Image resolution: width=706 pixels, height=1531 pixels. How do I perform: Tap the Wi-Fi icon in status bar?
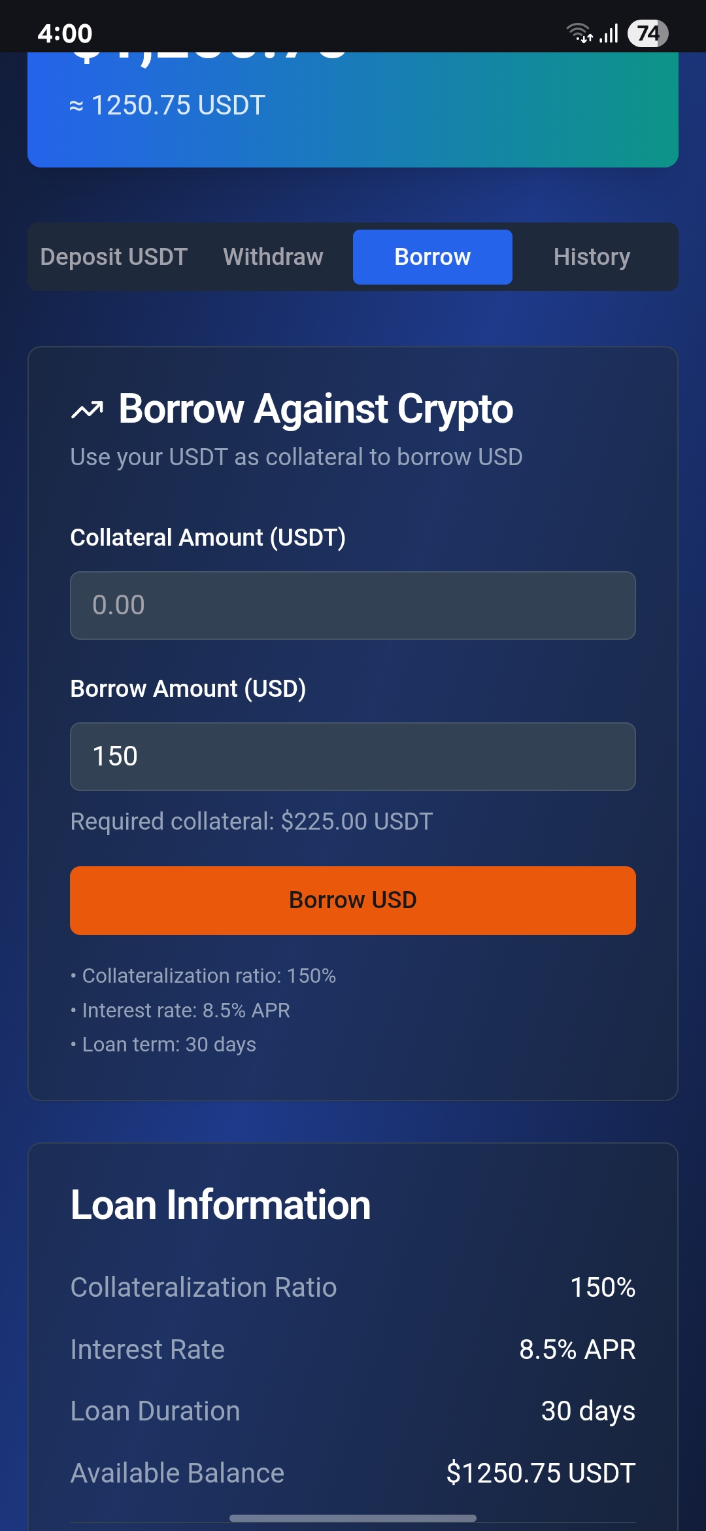click(x=579, y=33)
